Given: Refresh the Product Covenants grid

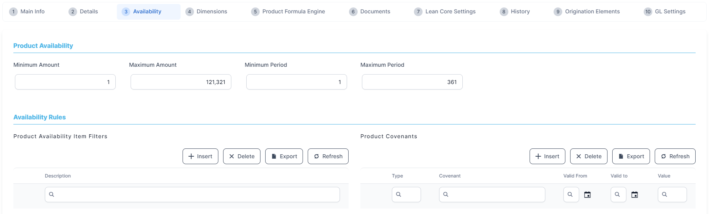Looking at the screenshot, I should (675, 156).
